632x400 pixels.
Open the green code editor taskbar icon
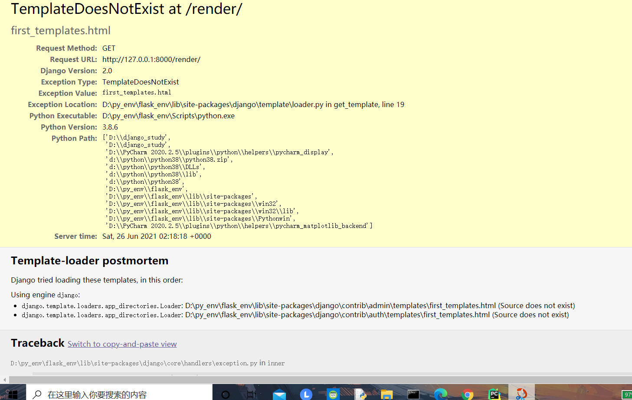(333, 394)
